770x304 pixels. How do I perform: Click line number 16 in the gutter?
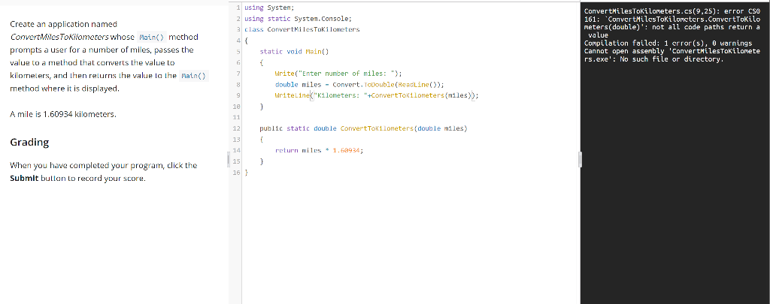pyautogui.click(x=237, y=173)
